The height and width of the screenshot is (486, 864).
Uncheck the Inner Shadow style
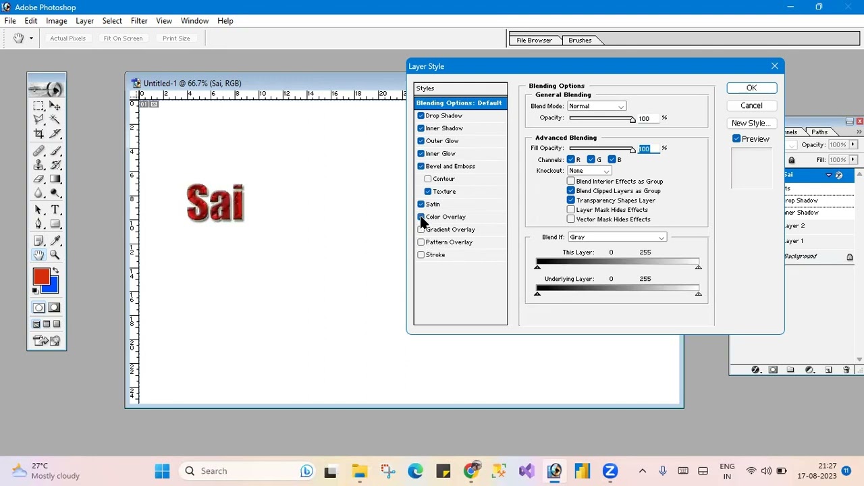(x=421, y=128)
